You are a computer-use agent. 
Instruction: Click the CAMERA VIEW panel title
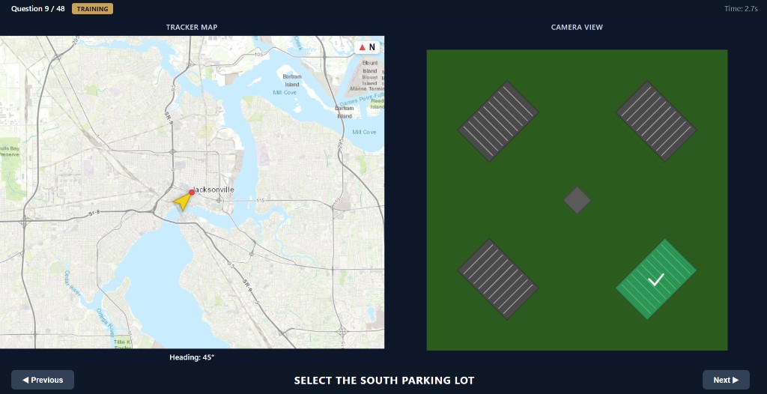(577, 27)
